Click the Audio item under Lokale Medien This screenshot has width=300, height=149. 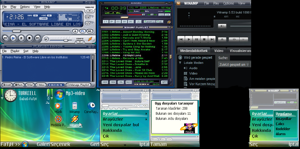click(x=193, y=68)
